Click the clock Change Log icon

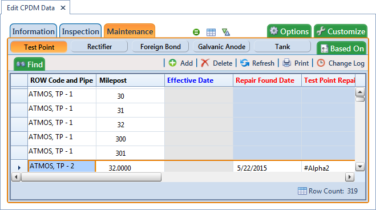[321, 63]
